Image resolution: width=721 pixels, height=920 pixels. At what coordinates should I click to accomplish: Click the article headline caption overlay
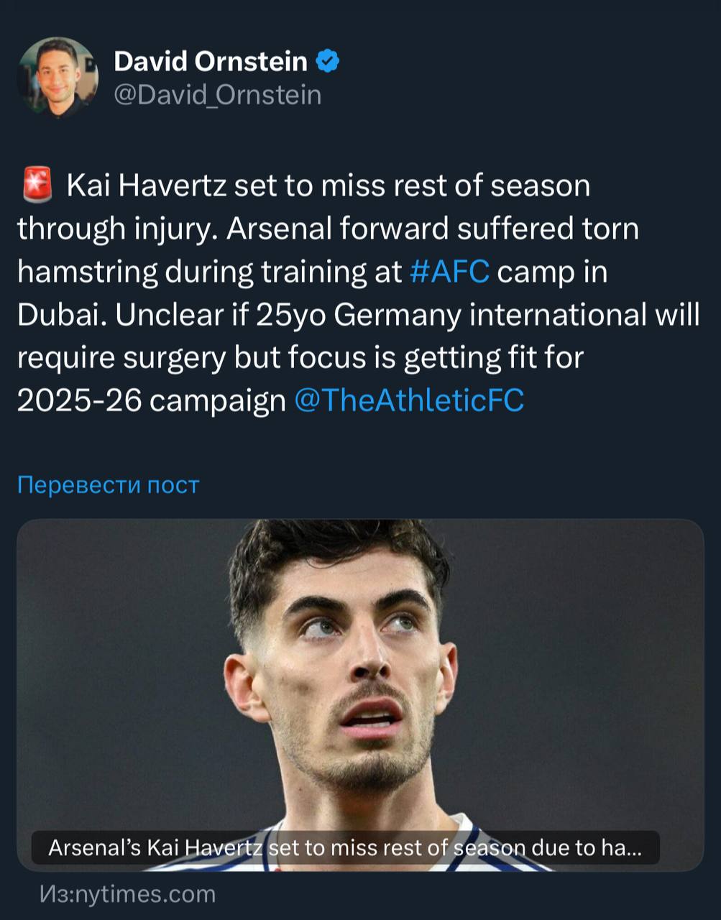pyautogui.click(x=345, y=848)
